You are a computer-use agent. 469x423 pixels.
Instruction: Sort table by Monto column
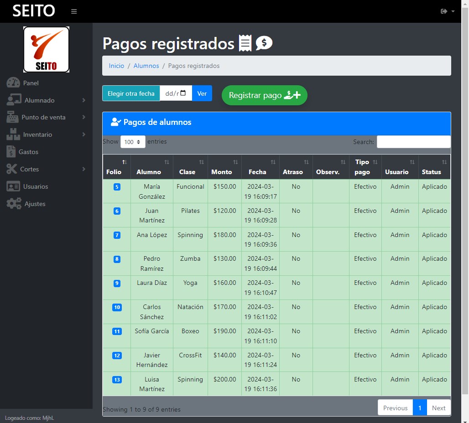pyautogui.click(x=224, y=167)
